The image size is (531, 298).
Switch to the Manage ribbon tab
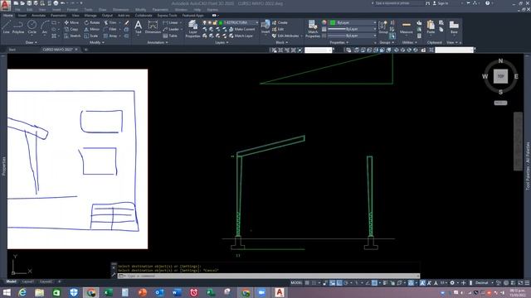pyautogui.click(x=90, y=16)
